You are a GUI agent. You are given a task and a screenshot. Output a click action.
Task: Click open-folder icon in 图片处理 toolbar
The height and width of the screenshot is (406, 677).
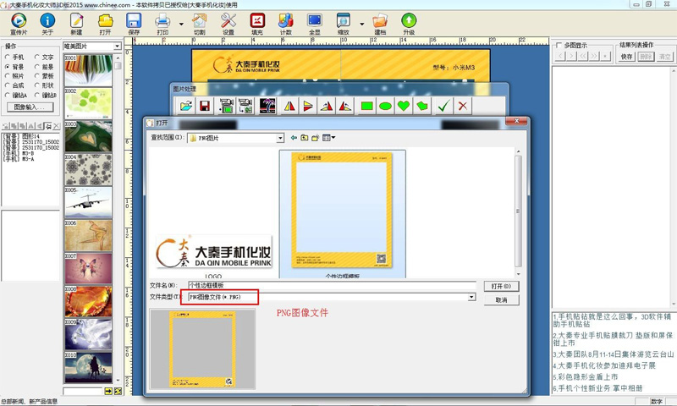[x=186, y=106]
